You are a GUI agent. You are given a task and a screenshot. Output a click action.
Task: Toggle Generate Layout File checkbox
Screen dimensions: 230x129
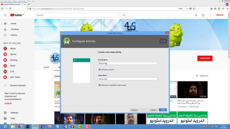(x=100, y=70)
